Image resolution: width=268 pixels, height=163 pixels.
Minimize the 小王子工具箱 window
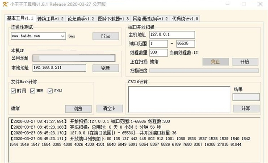[x=227, y=4]
